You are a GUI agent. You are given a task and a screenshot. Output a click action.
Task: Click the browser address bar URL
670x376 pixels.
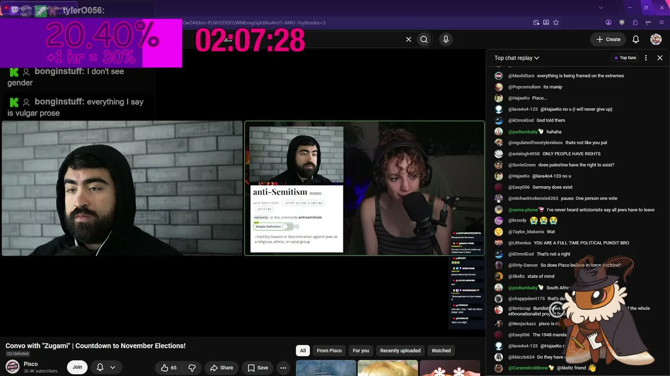tap(254, 22)
